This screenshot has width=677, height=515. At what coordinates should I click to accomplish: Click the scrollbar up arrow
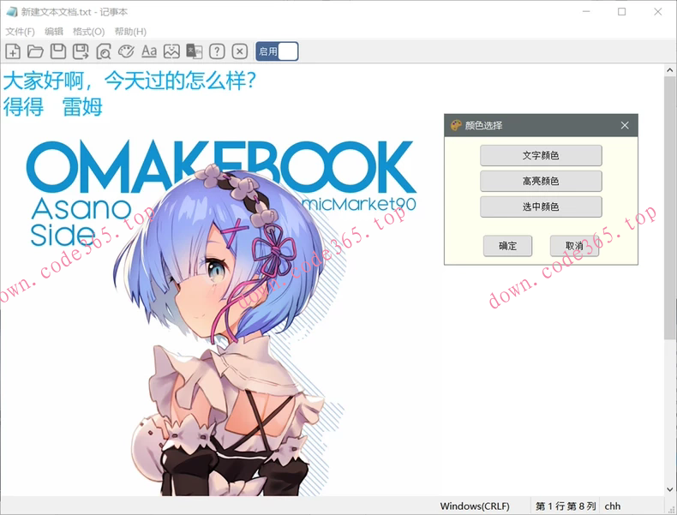point(669,70)
